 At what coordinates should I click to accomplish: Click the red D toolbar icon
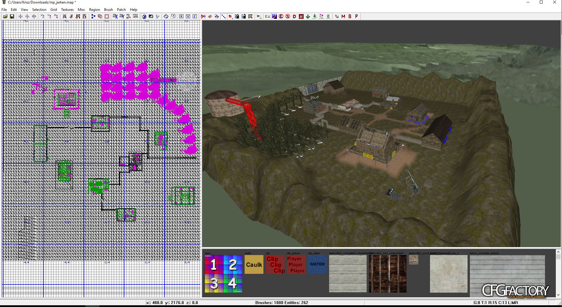[294, 16]
